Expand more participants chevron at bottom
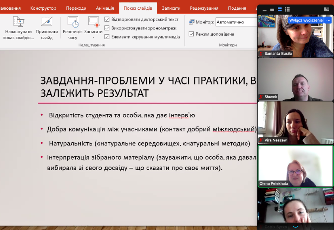Screen dimensions: 334x230 [x=295, y=227]
